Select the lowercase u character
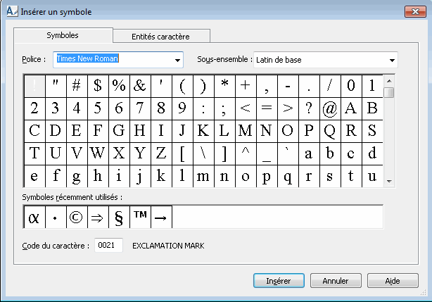432x302 pixels. (x=372, y=177)
